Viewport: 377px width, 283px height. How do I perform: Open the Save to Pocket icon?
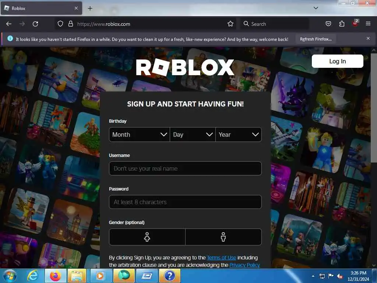pyautogui.click(x=328, y=24)
